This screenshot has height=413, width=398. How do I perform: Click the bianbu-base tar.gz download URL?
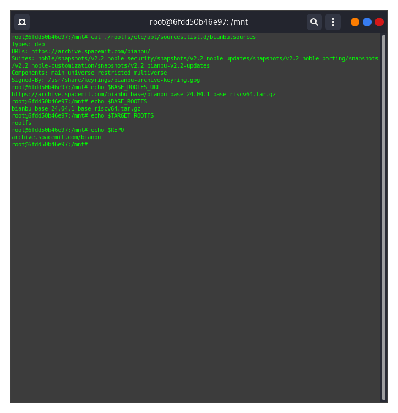(x=144, y=94)
